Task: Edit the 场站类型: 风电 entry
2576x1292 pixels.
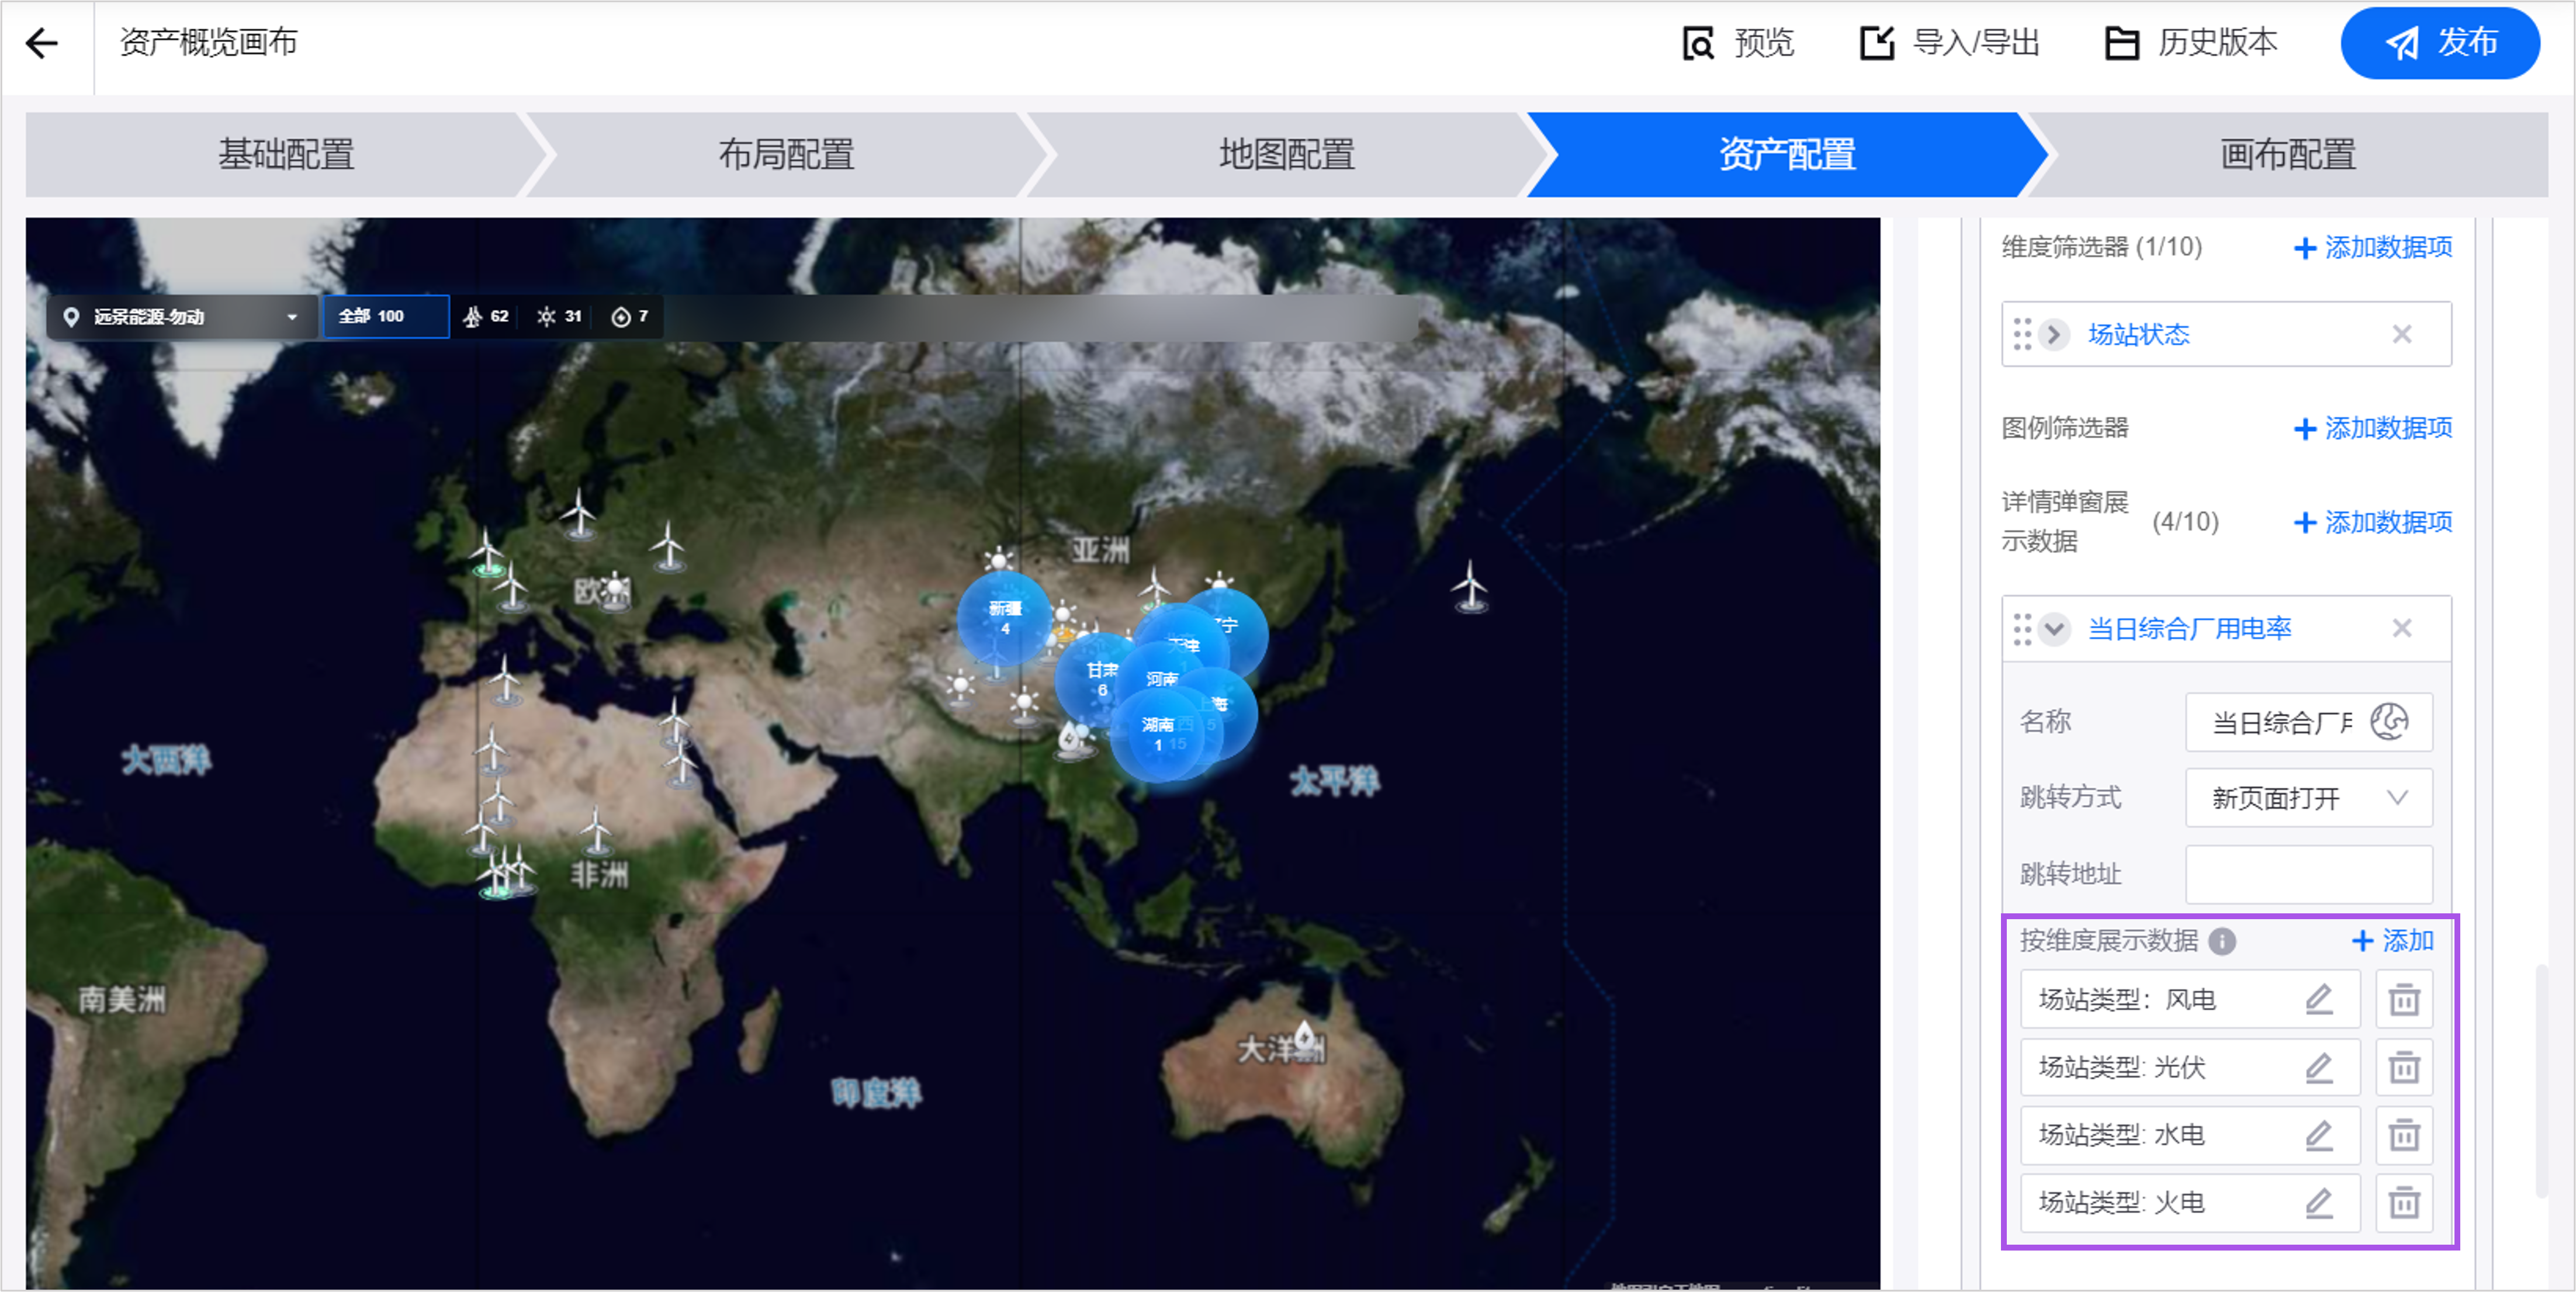Action: 2318,999
